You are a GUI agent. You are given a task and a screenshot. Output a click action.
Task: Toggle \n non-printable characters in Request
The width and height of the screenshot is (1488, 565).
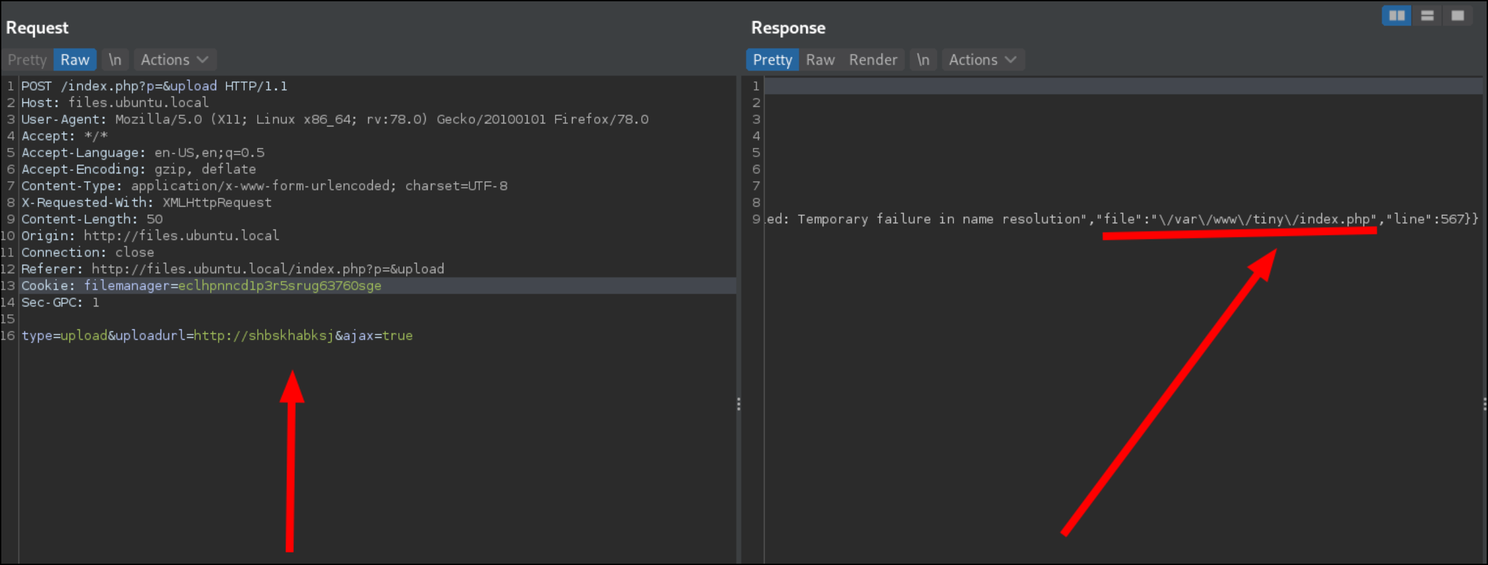pyautogui.click(x=115, y=60)
